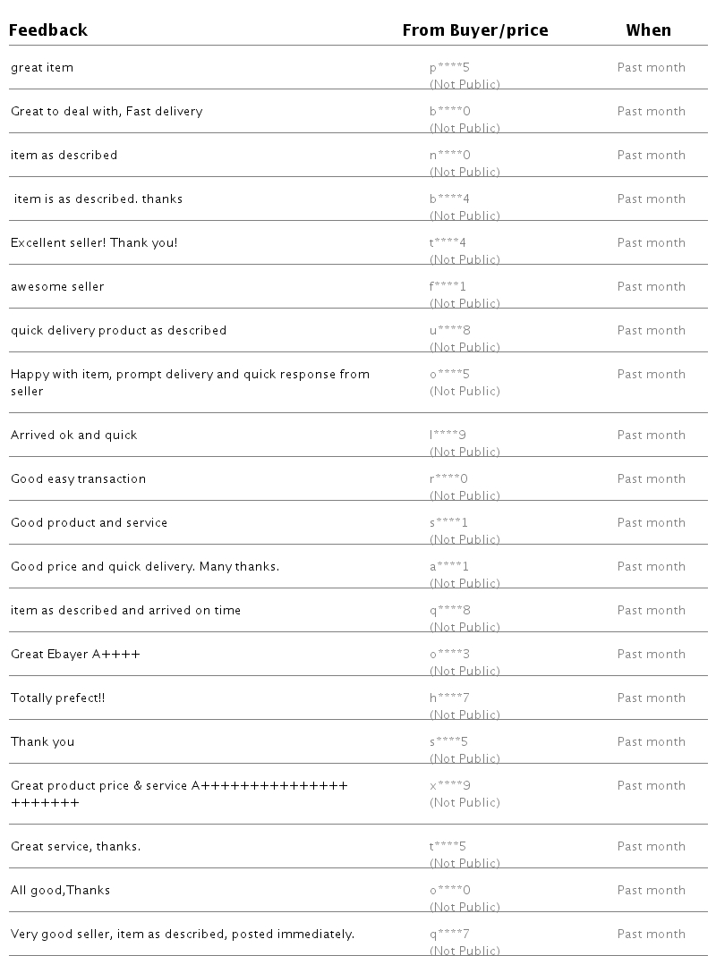This screenshot has width=716, height=956.
Task: Click the From Buyer/price column header
Action: pos(475,30)
